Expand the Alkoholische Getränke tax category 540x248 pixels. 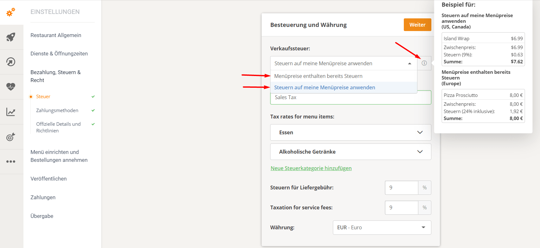pos(351,152)
